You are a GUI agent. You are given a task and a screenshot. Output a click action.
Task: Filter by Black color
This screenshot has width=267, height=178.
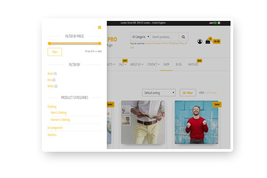(50, 74)
